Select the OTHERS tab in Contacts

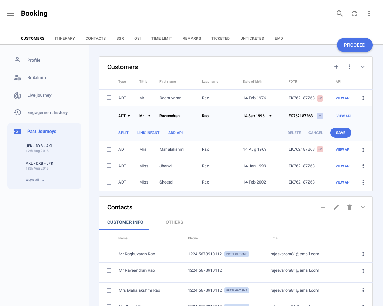point(174,222)
